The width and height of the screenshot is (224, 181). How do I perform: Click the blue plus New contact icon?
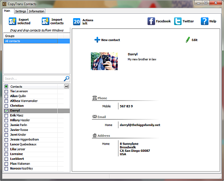pos(97,40)
